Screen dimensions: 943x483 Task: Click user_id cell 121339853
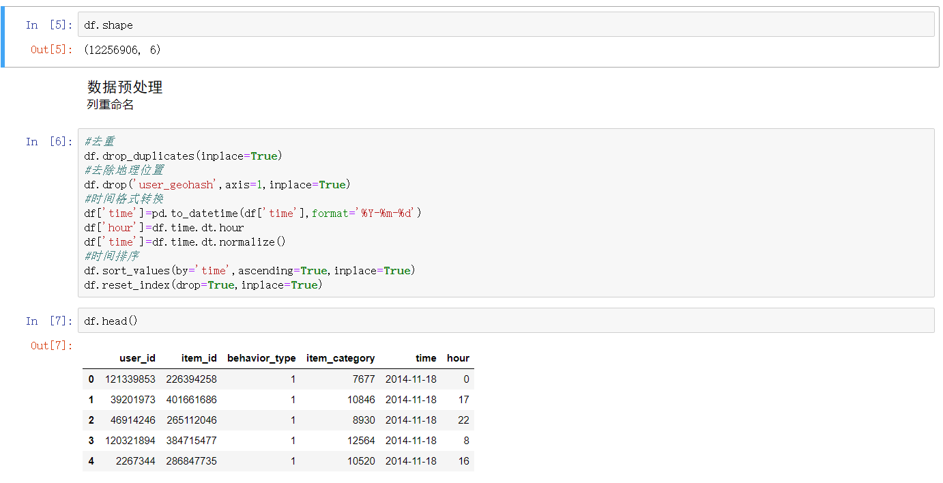point(130,379)
